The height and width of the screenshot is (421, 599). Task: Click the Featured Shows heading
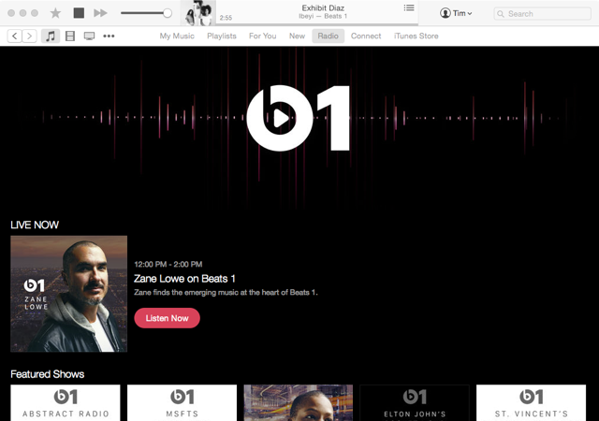point(48,374)
